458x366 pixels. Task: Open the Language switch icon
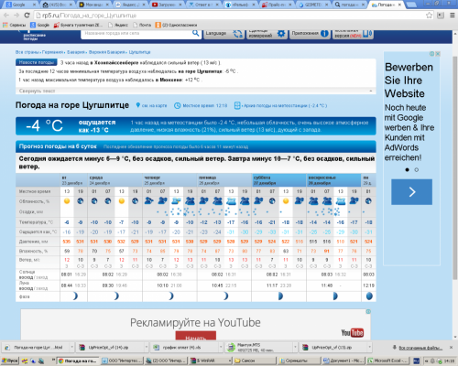237,34
